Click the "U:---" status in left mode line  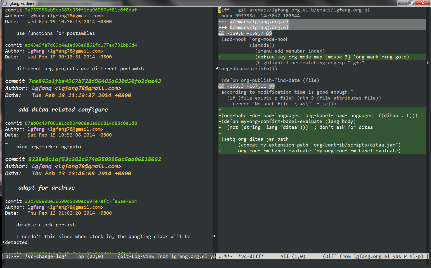12,257
